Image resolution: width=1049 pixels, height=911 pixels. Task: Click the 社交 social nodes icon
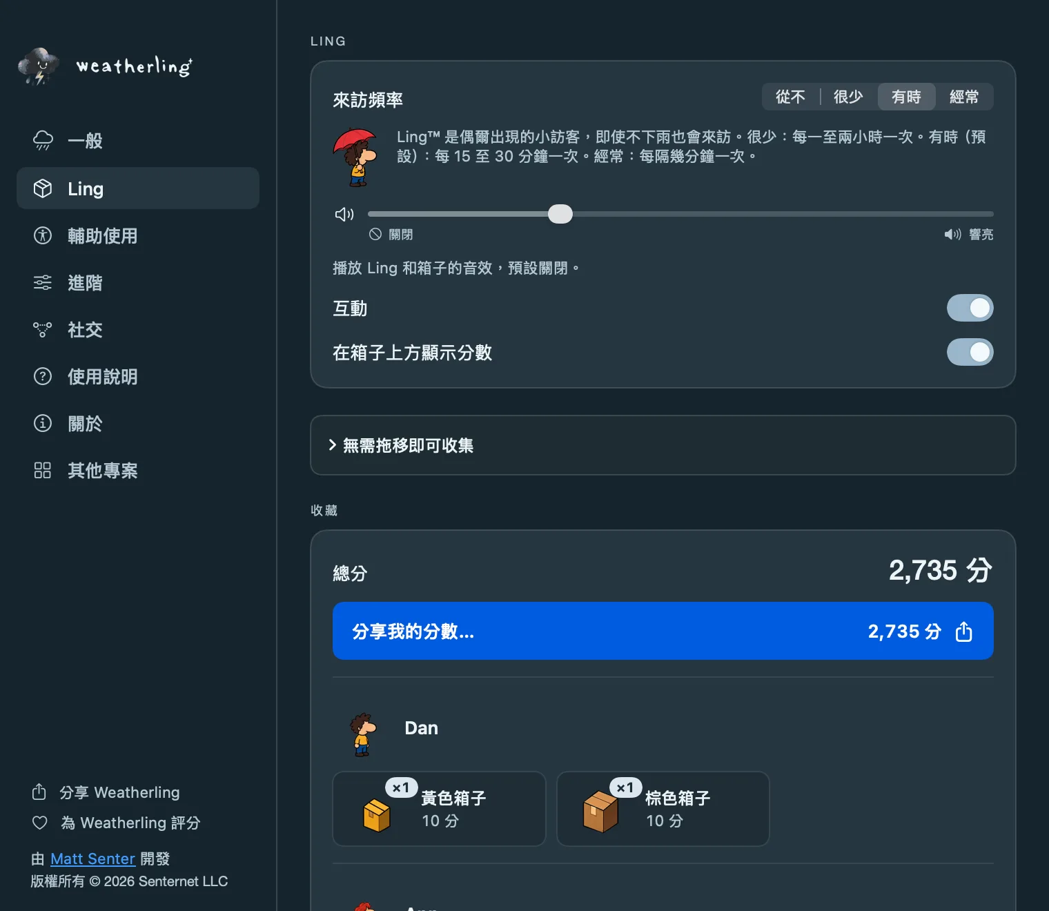(x=43, y=329)
